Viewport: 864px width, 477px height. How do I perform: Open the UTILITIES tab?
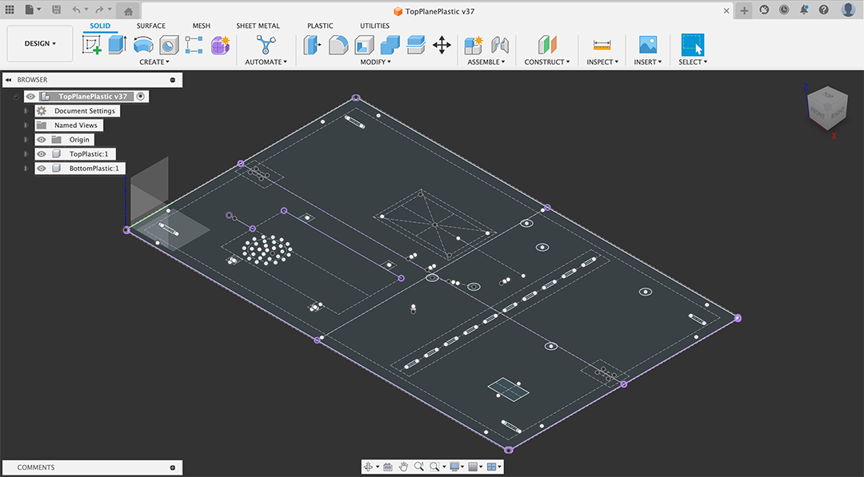[x=374, y=26]
